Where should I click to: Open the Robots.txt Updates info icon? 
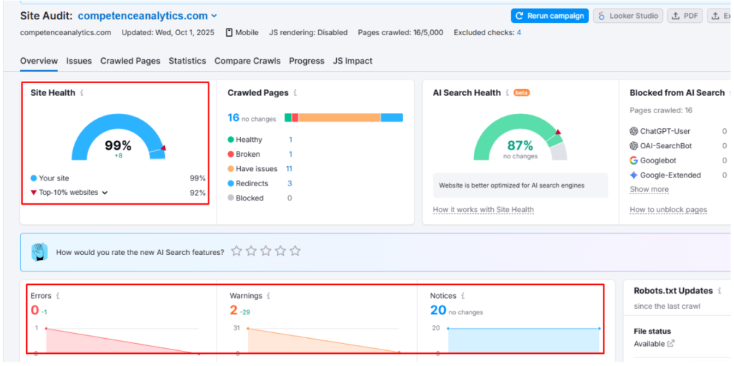(720, 291)
